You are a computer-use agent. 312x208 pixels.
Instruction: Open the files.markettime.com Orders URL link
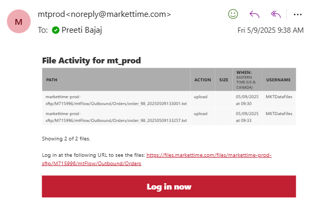(x=157, y=159)
